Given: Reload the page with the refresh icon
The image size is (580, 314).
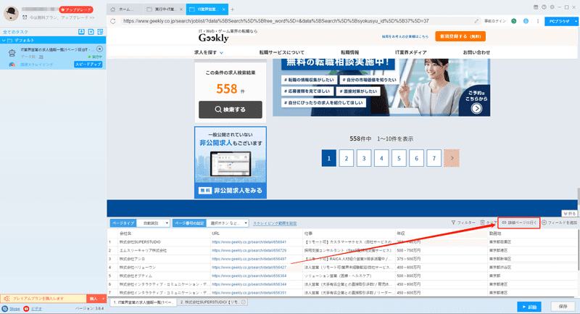Looking at the screenshot, I should pos(113,21).
